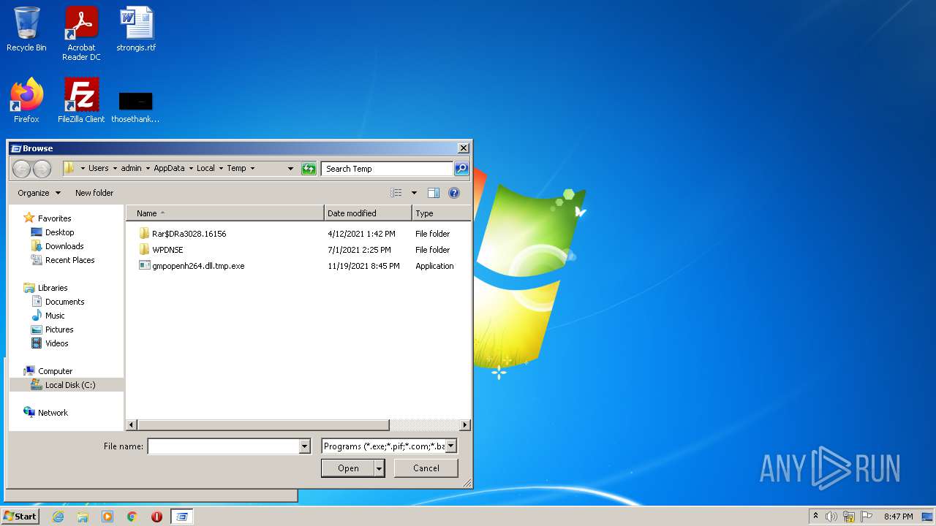Open the Opera taskbar icon

point(156,517)
